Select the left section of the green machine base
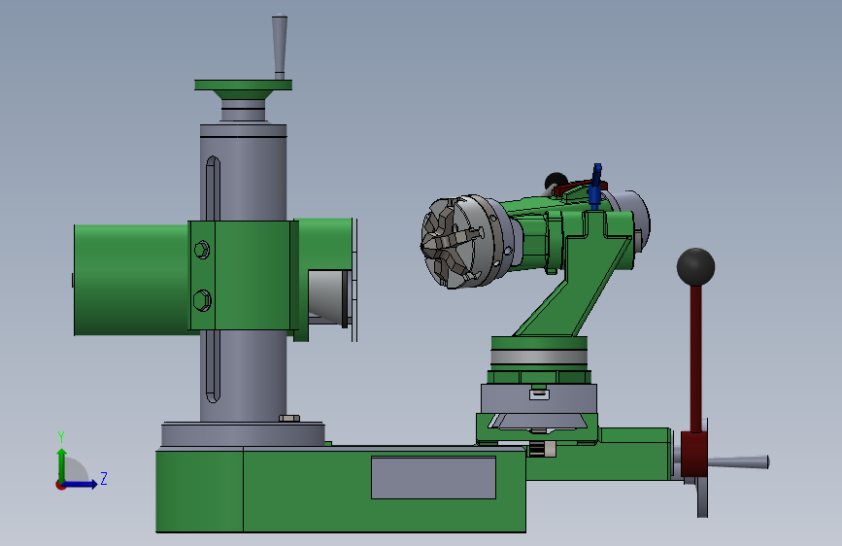Viewport: 842px width, 546px height. pos(199,490)
